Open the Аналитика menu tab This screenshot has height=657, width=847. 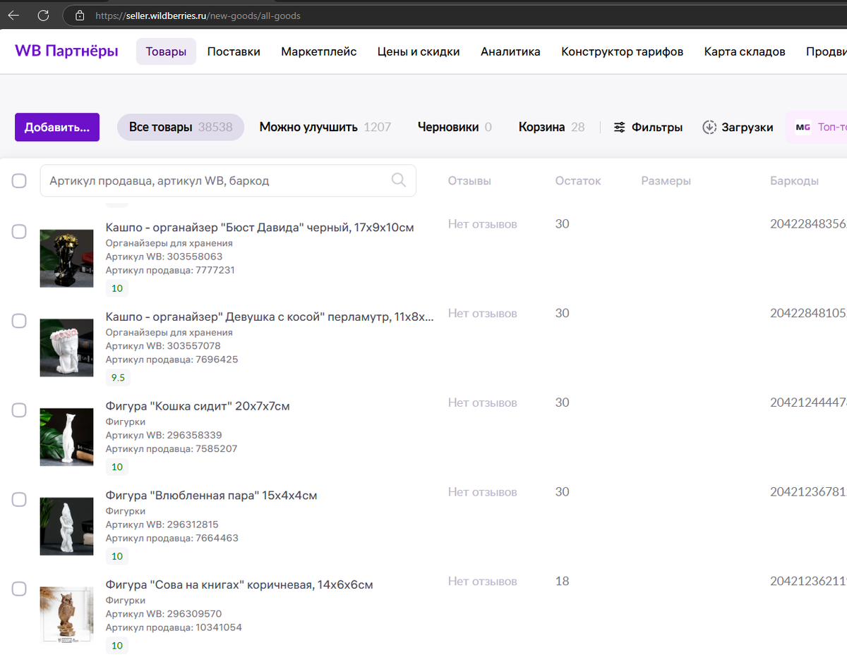510,51
